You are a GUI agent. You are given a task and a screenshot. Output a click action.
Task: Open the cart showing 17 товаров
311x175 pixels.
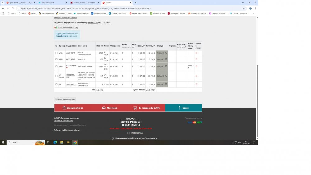146,108
